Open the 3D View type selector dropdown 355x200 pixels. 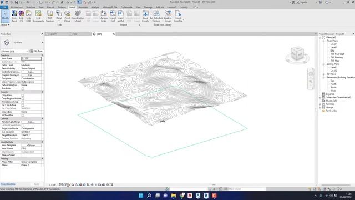pos(42,42)
